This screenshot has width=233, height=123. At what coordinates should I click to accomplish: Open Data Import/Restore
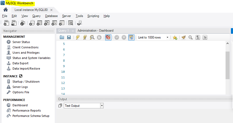point(26,69)
